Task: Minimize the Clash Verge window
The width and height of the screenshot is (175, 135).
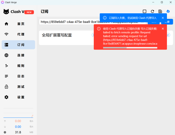Action: point(153,2)
